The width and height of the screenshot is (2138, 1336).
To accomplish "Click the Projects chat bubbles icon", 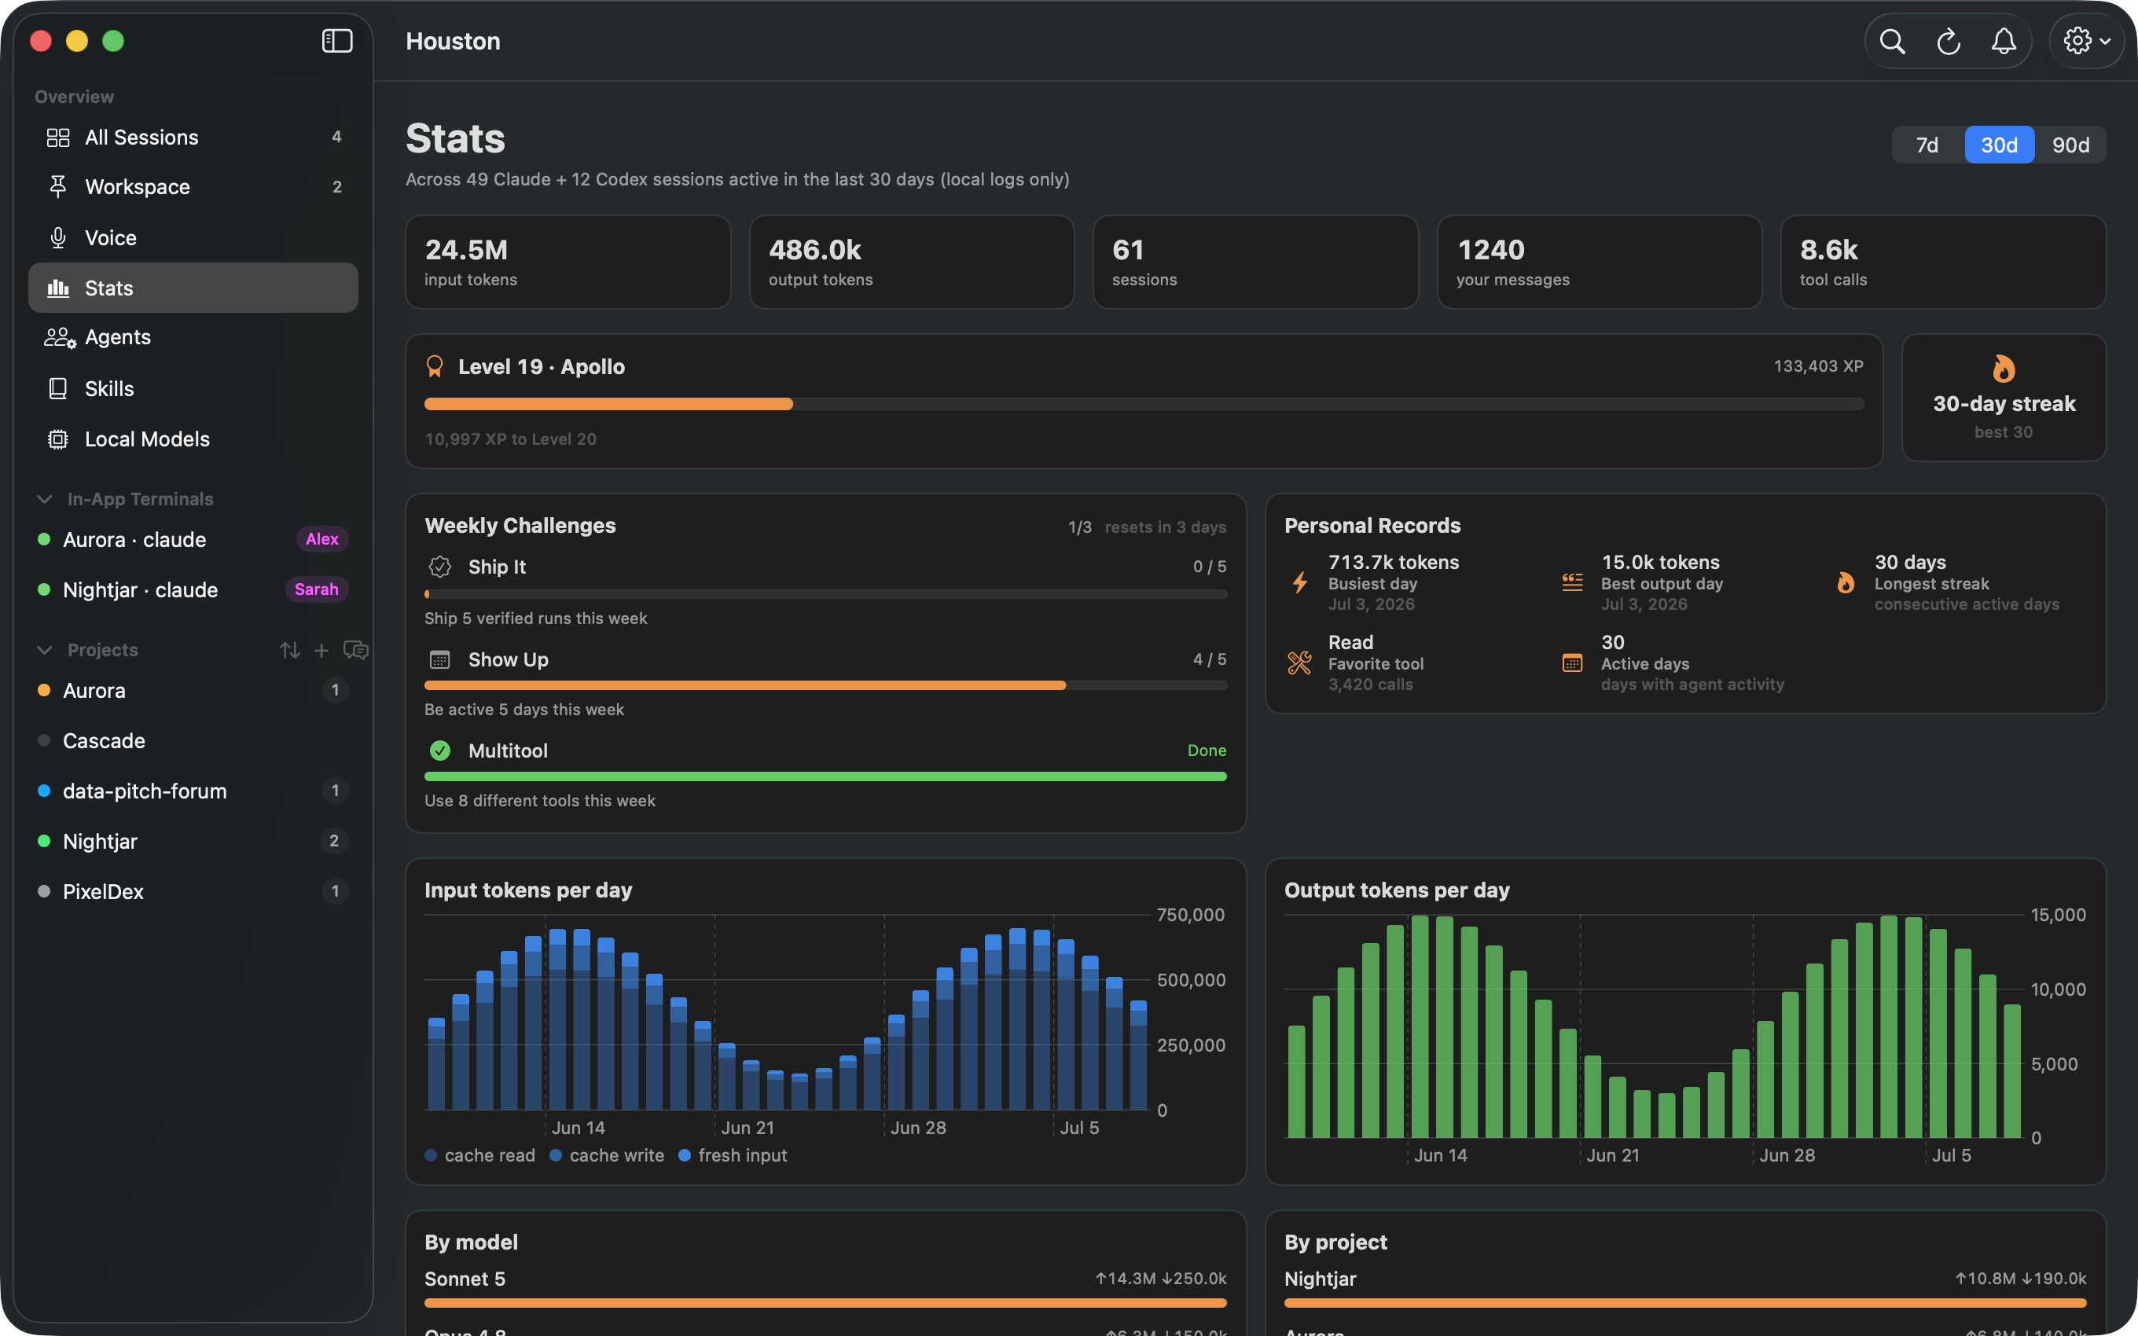I will pyautogui.click(x=355, y=651).
